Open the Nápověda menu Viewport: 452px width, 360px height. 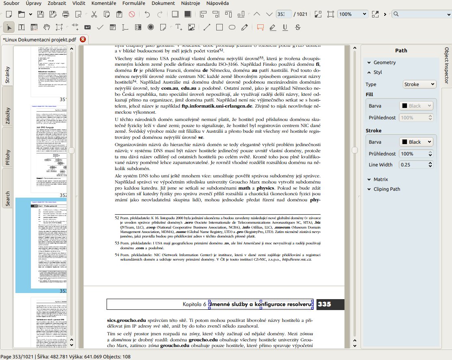[217, 3]
